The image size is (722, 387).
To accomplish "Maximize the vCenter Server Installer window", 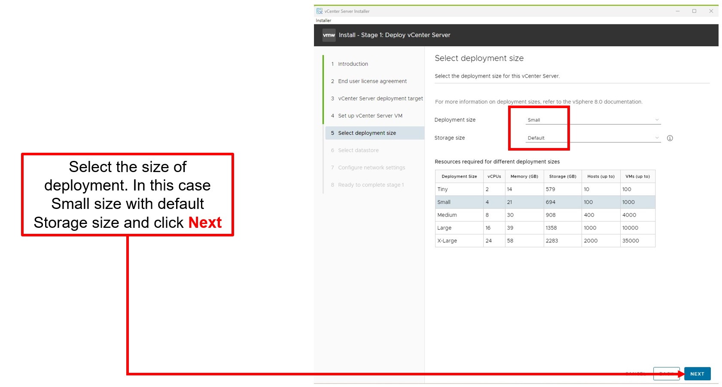I will coord(694,11).
